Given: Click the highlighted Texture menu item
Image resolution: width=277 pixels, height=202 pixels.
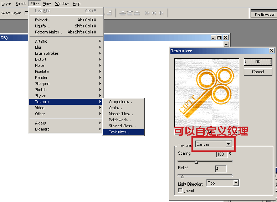Looking at the screenshot, I should point(66,102).
